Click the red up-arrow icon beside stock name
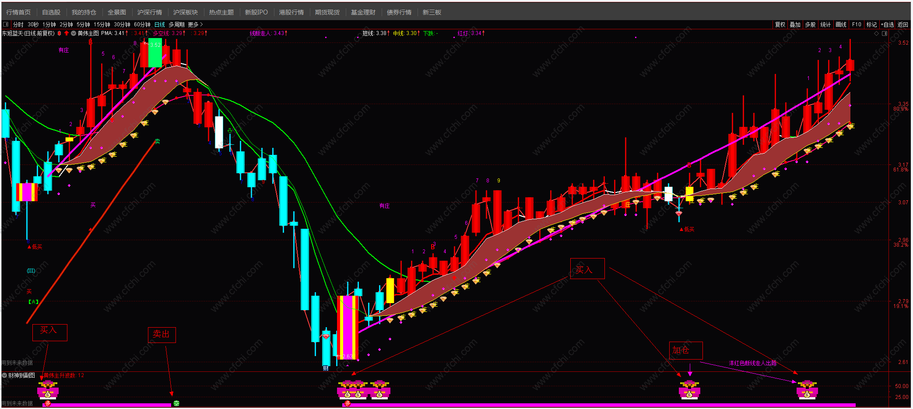Viewport: 913px width, 409px height. click(67, 33)
